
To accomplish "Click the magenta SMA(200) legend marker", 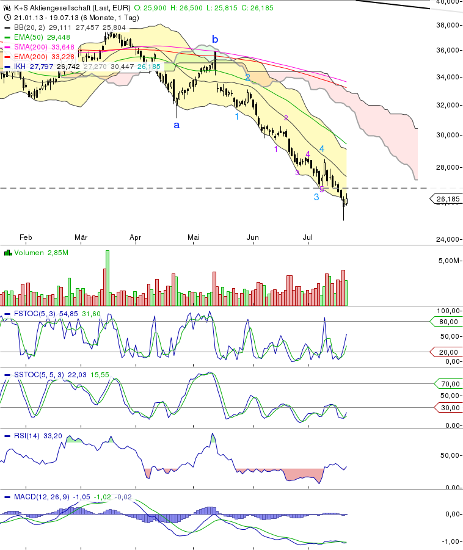I will pyautogui.click(x=7, y=48).
